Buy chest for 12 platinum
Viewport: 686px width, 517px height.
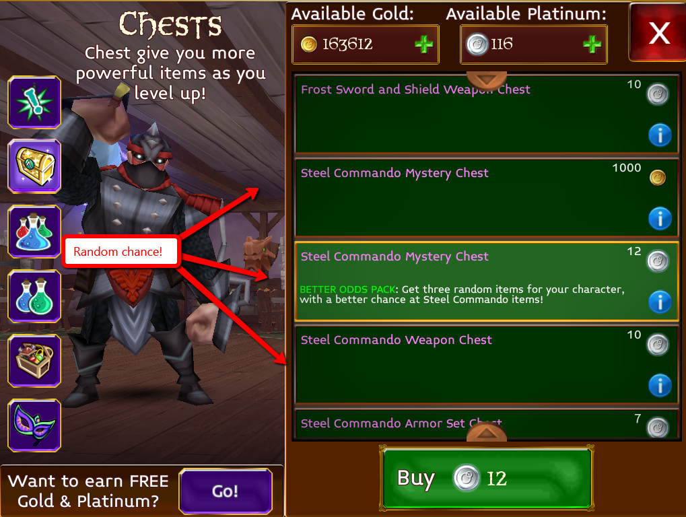pos(487,478)
